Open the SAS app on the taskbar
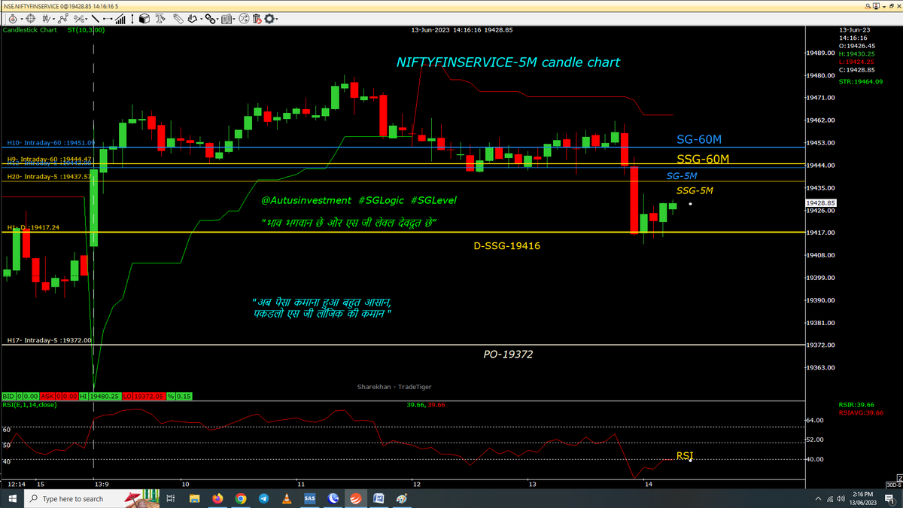Viewport: 903px width, 508px height. tap(309, 498)
